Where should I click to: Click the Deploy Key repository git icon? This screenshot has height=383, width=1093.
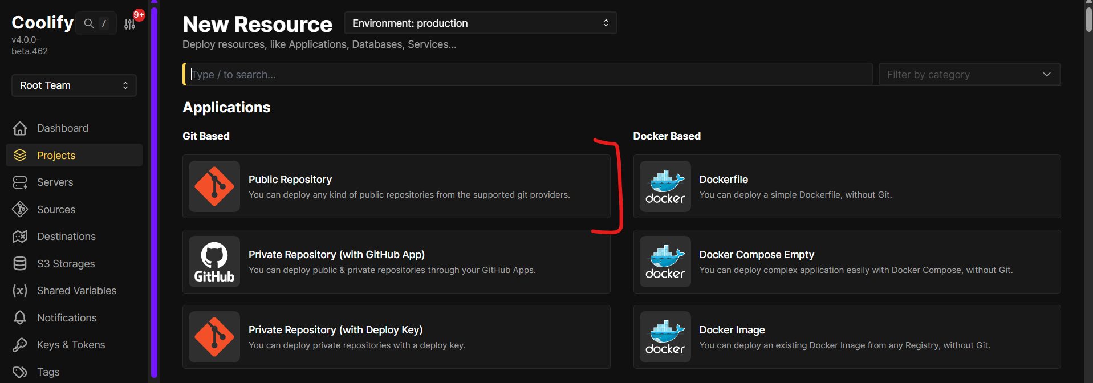(x=214, y=337)
